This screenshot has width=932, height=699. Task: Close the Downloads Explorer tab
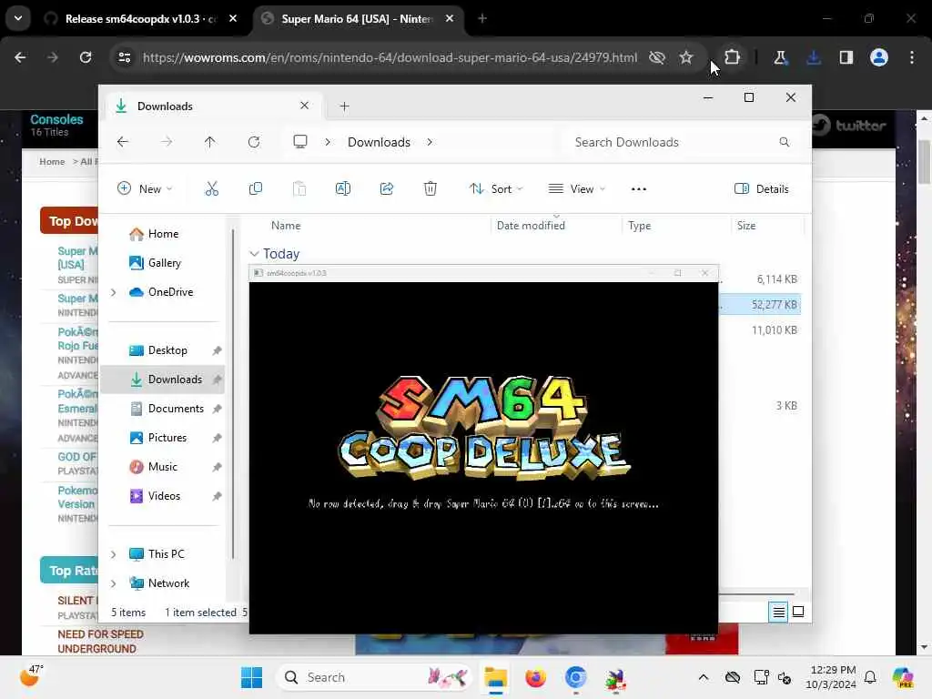304,106
